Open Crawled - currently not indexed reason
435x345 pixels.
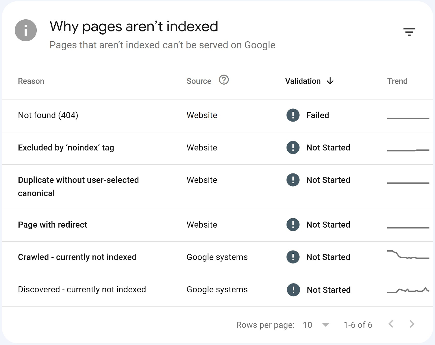(x=77, y=257)
